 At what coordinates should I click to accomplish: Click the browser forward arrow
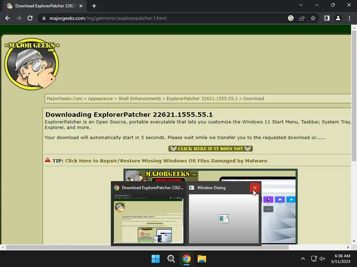click(x=19, y=18)
